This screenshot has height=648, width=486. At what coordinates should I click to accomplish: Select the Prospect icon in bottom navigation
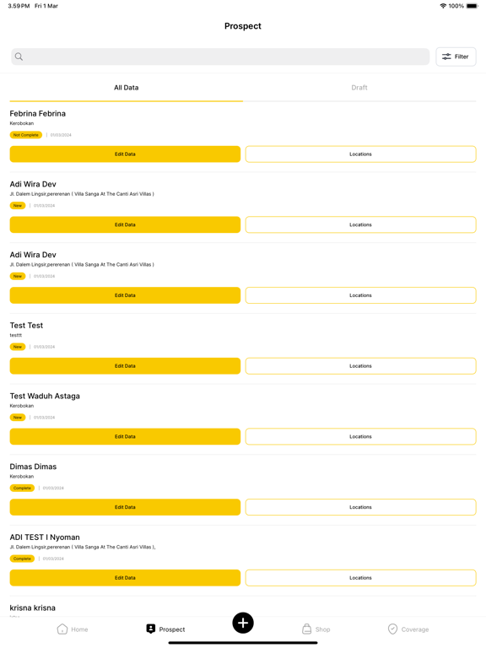(x=151, y=629)
